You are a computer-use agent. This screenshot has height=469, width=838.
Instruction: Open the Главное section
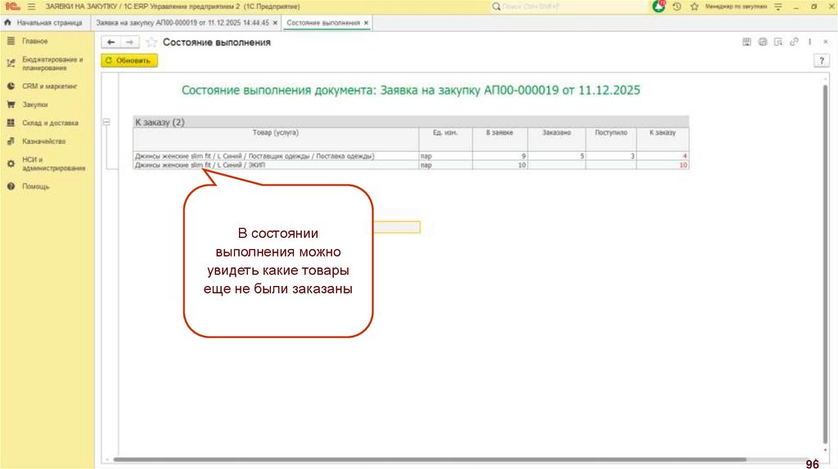tap(34, 41)
